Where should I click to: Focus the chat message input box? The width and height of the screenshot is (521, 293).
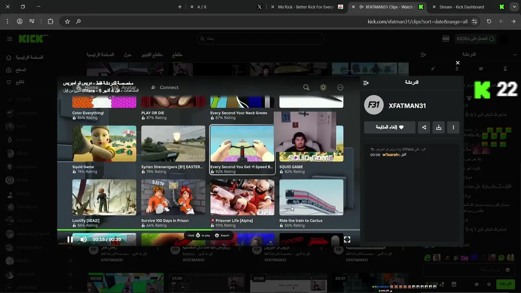(468, 270)
